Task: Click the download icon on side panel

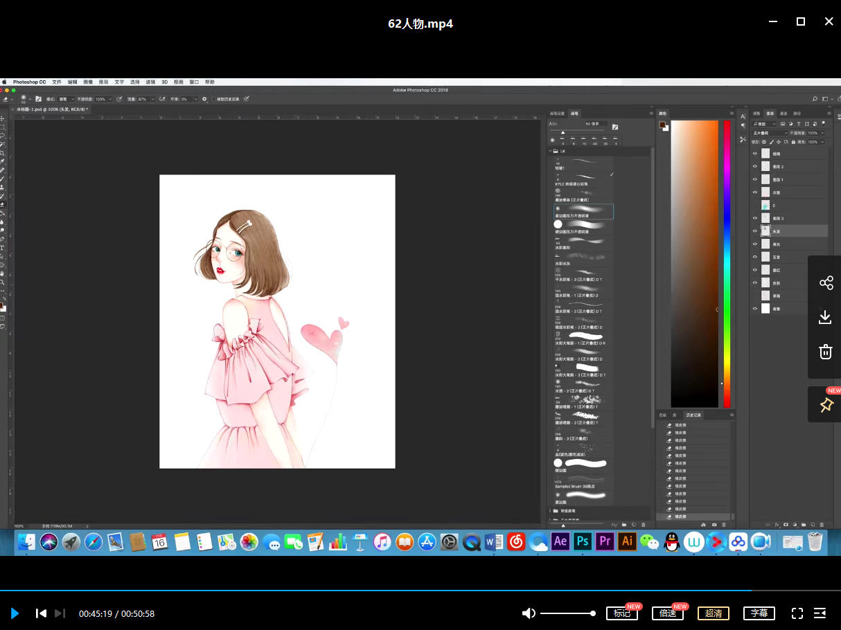Action: point(825,317)
